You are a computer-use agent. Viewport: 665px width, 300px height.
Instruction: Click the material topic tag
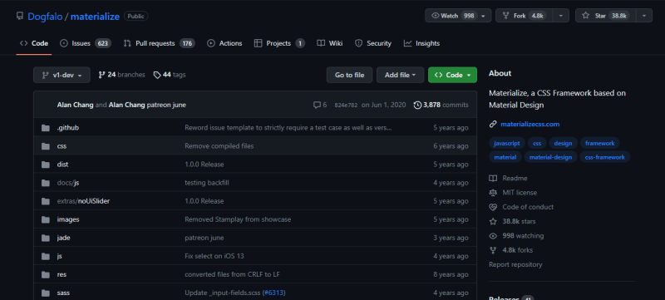(505, 157)
